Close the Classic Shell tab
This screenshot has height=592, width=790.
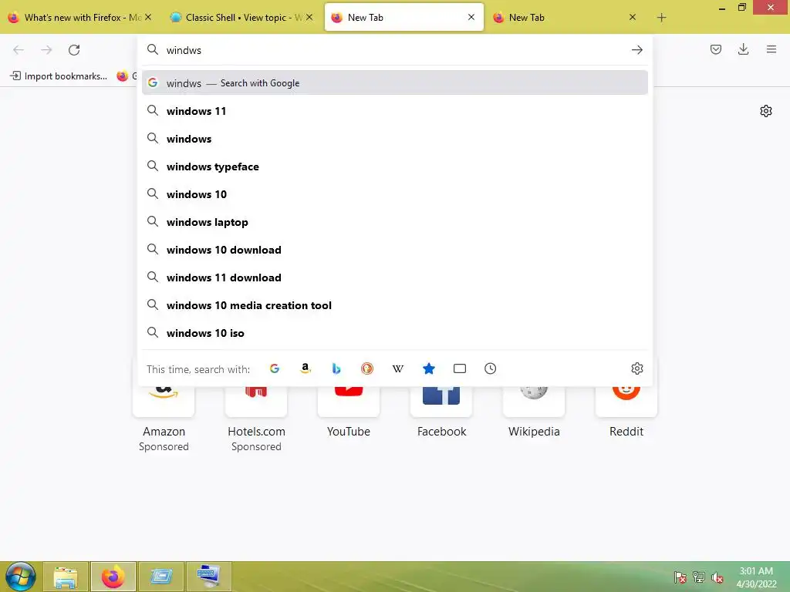pos(309,17)
